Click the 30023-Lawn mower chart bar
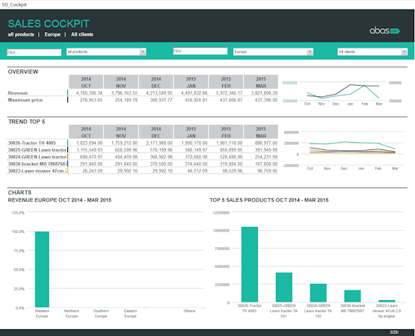Viewport: 415px width, 336px height. point(387,301)
